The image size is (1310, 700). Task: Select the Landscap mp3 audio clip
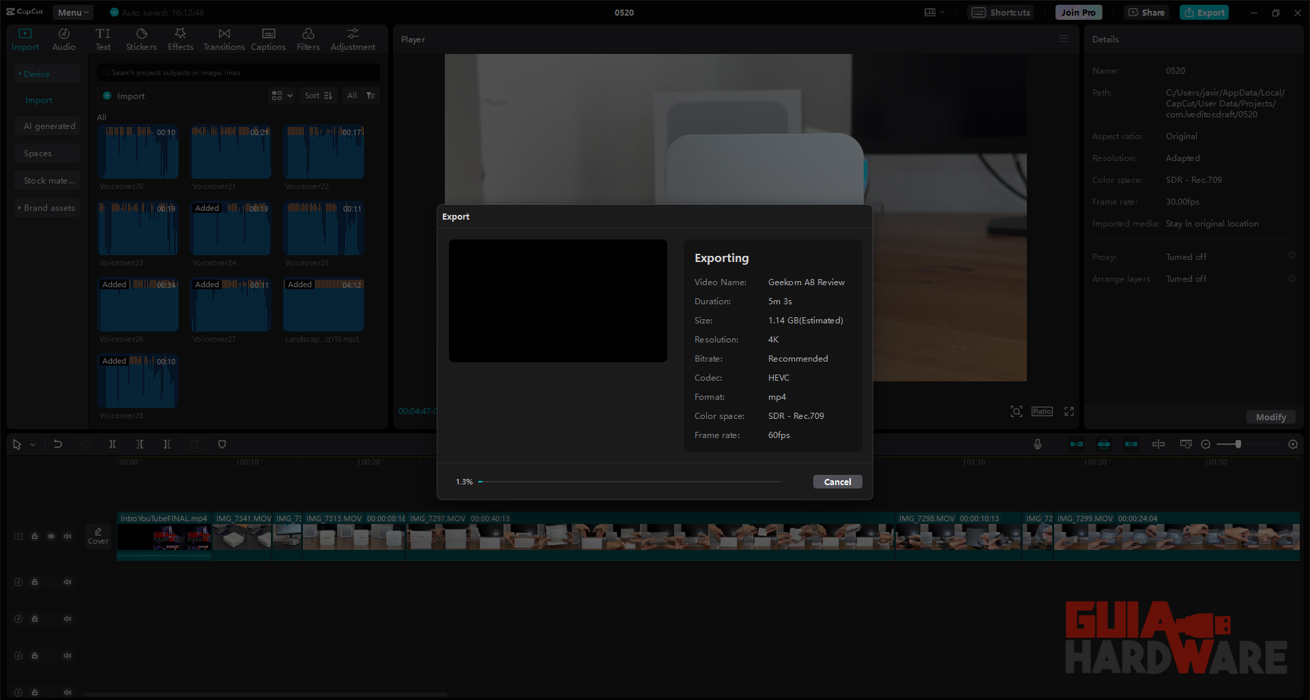point(324,305)
